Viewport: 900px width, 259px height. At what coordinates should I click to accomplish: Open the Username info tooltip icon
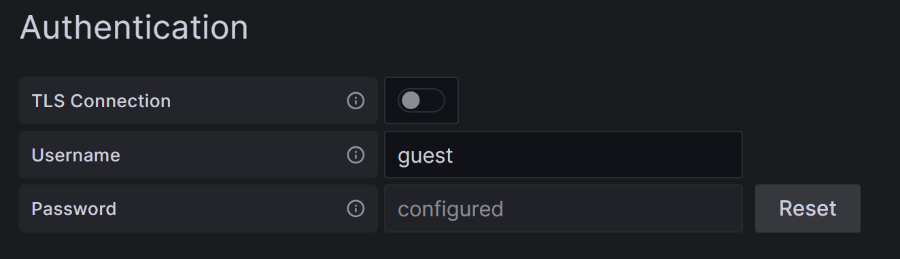pyautogui.click(x=356, y=155)
